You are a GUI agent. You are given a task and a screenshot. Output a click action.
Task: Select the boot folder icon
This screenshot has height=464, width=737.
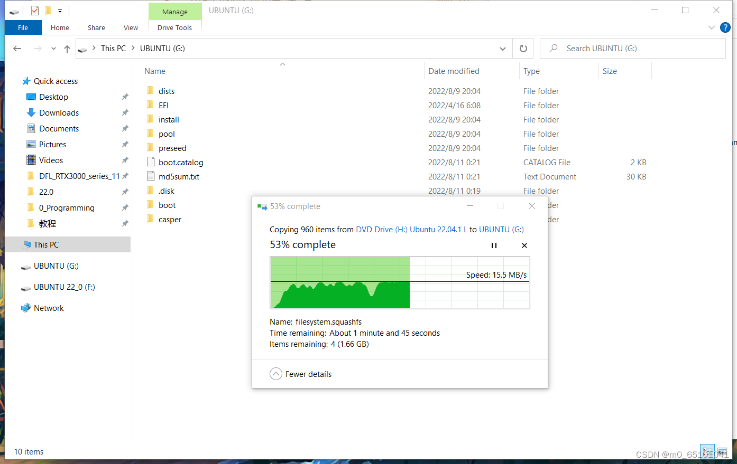(x=150, y=205)
